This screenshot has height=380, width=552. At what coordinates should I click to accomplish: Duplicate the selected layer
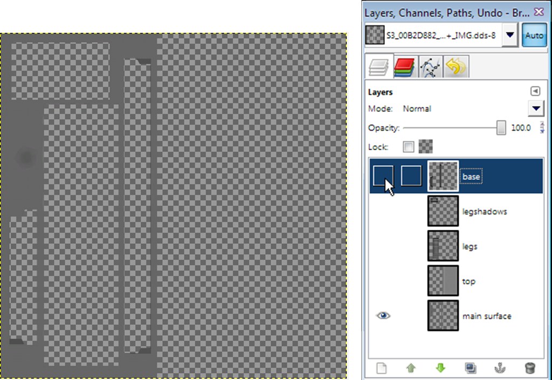(471, 368)
